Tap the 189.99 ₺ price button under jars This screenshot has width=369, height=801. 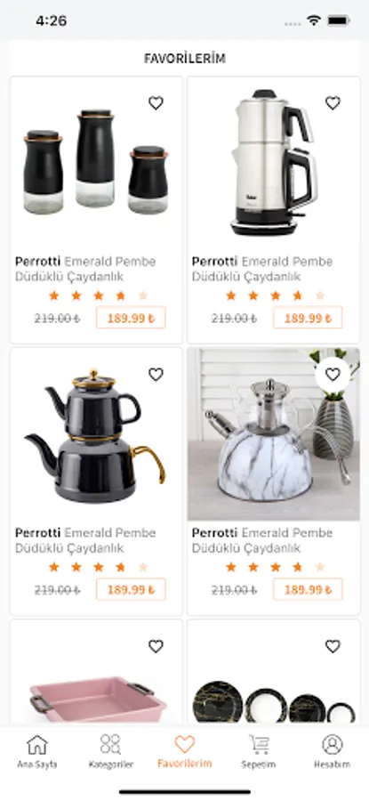tap(131, 318)
